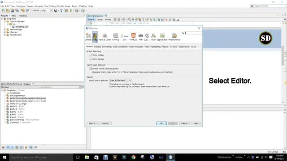Image resolution: width=287 pixels, height=161 pixels.
Task: Click the NetBeans quick search box
Action: [268, 6]
